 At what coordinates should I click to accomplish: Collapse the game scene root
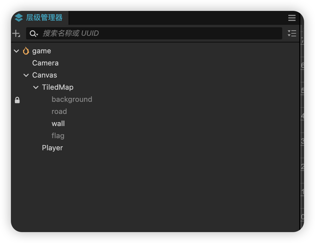pyautogui.click(x=16, y=51)
